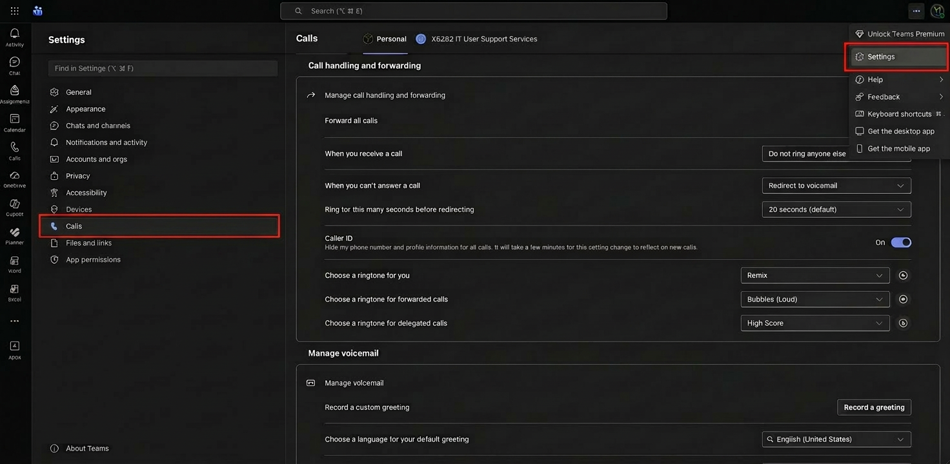This screenshot has width=950, height=464.
Task: Open the Redirect to voicemail dropdown
Action: coord(836,186)
